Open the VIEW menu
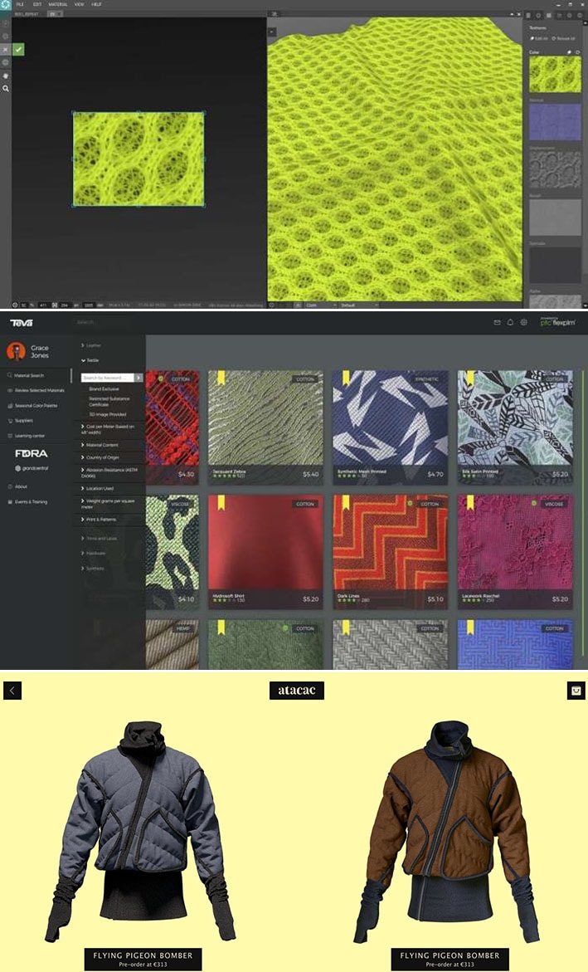 (80, 4)
